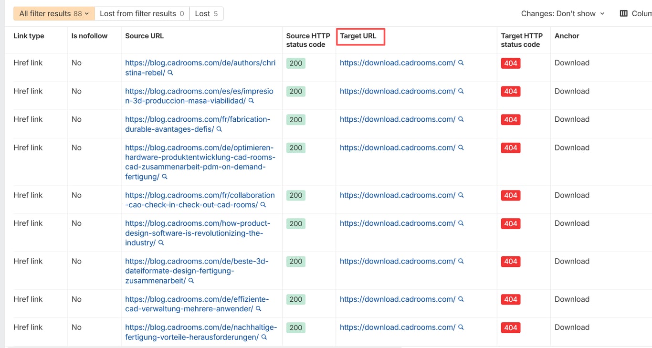Image resolution: width=652 pixels, height=348 pixels.
Task: Click Download anchor in beste-3d-dateiformate row
Action: pyautogui.click(x=572, y=262)
